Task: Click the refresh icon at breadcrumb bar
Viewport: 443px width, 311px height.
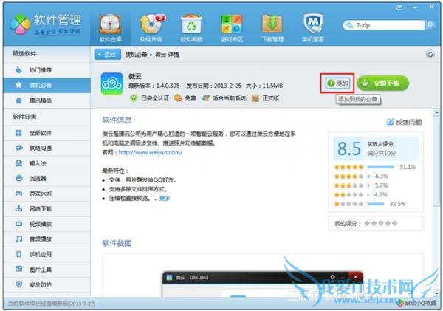Action: pyautogui.click(x=430, y=54)
